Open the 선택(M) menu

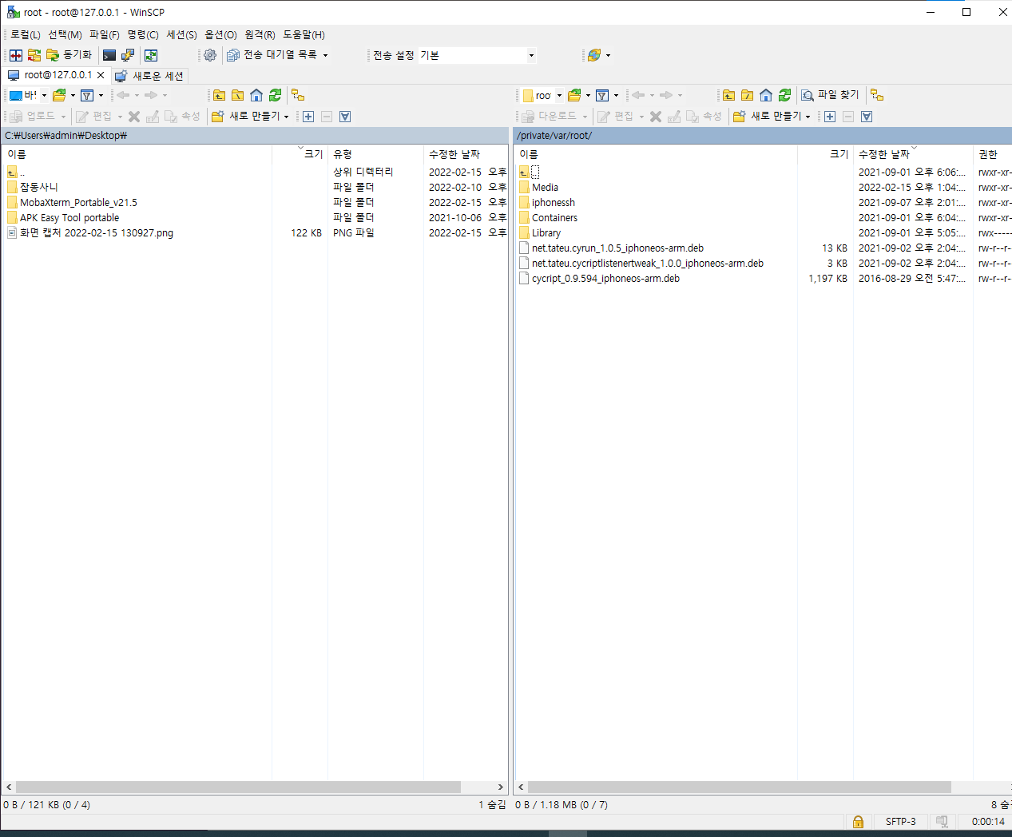point(65,34)
